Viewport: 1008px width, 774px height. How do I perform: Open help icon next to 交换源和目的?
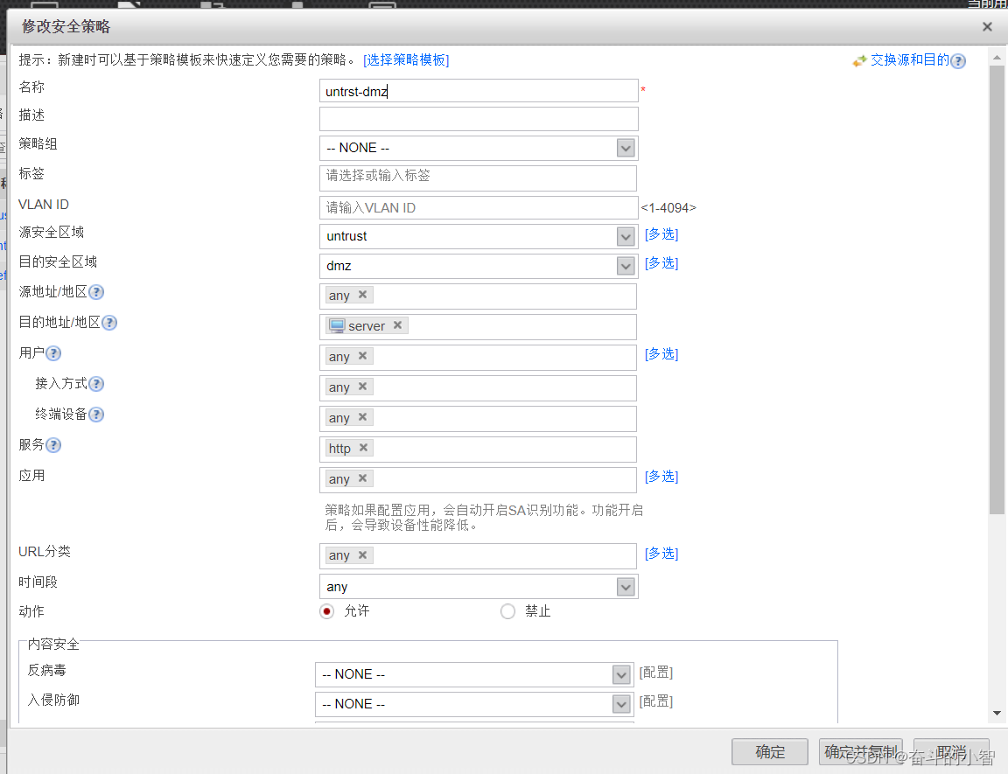click(x=958, y=61)
